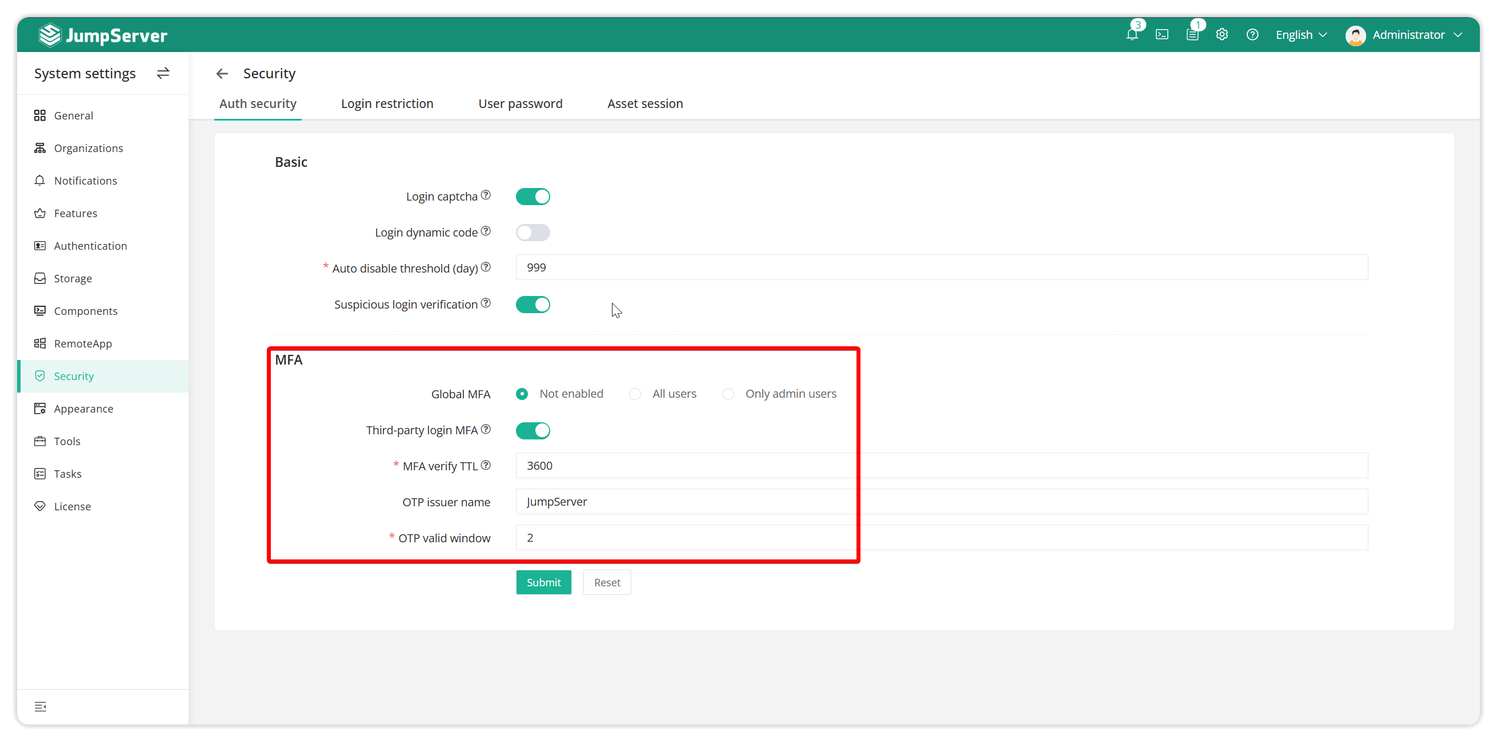
Task: Open the web terminal icon
Action: 1162,35
